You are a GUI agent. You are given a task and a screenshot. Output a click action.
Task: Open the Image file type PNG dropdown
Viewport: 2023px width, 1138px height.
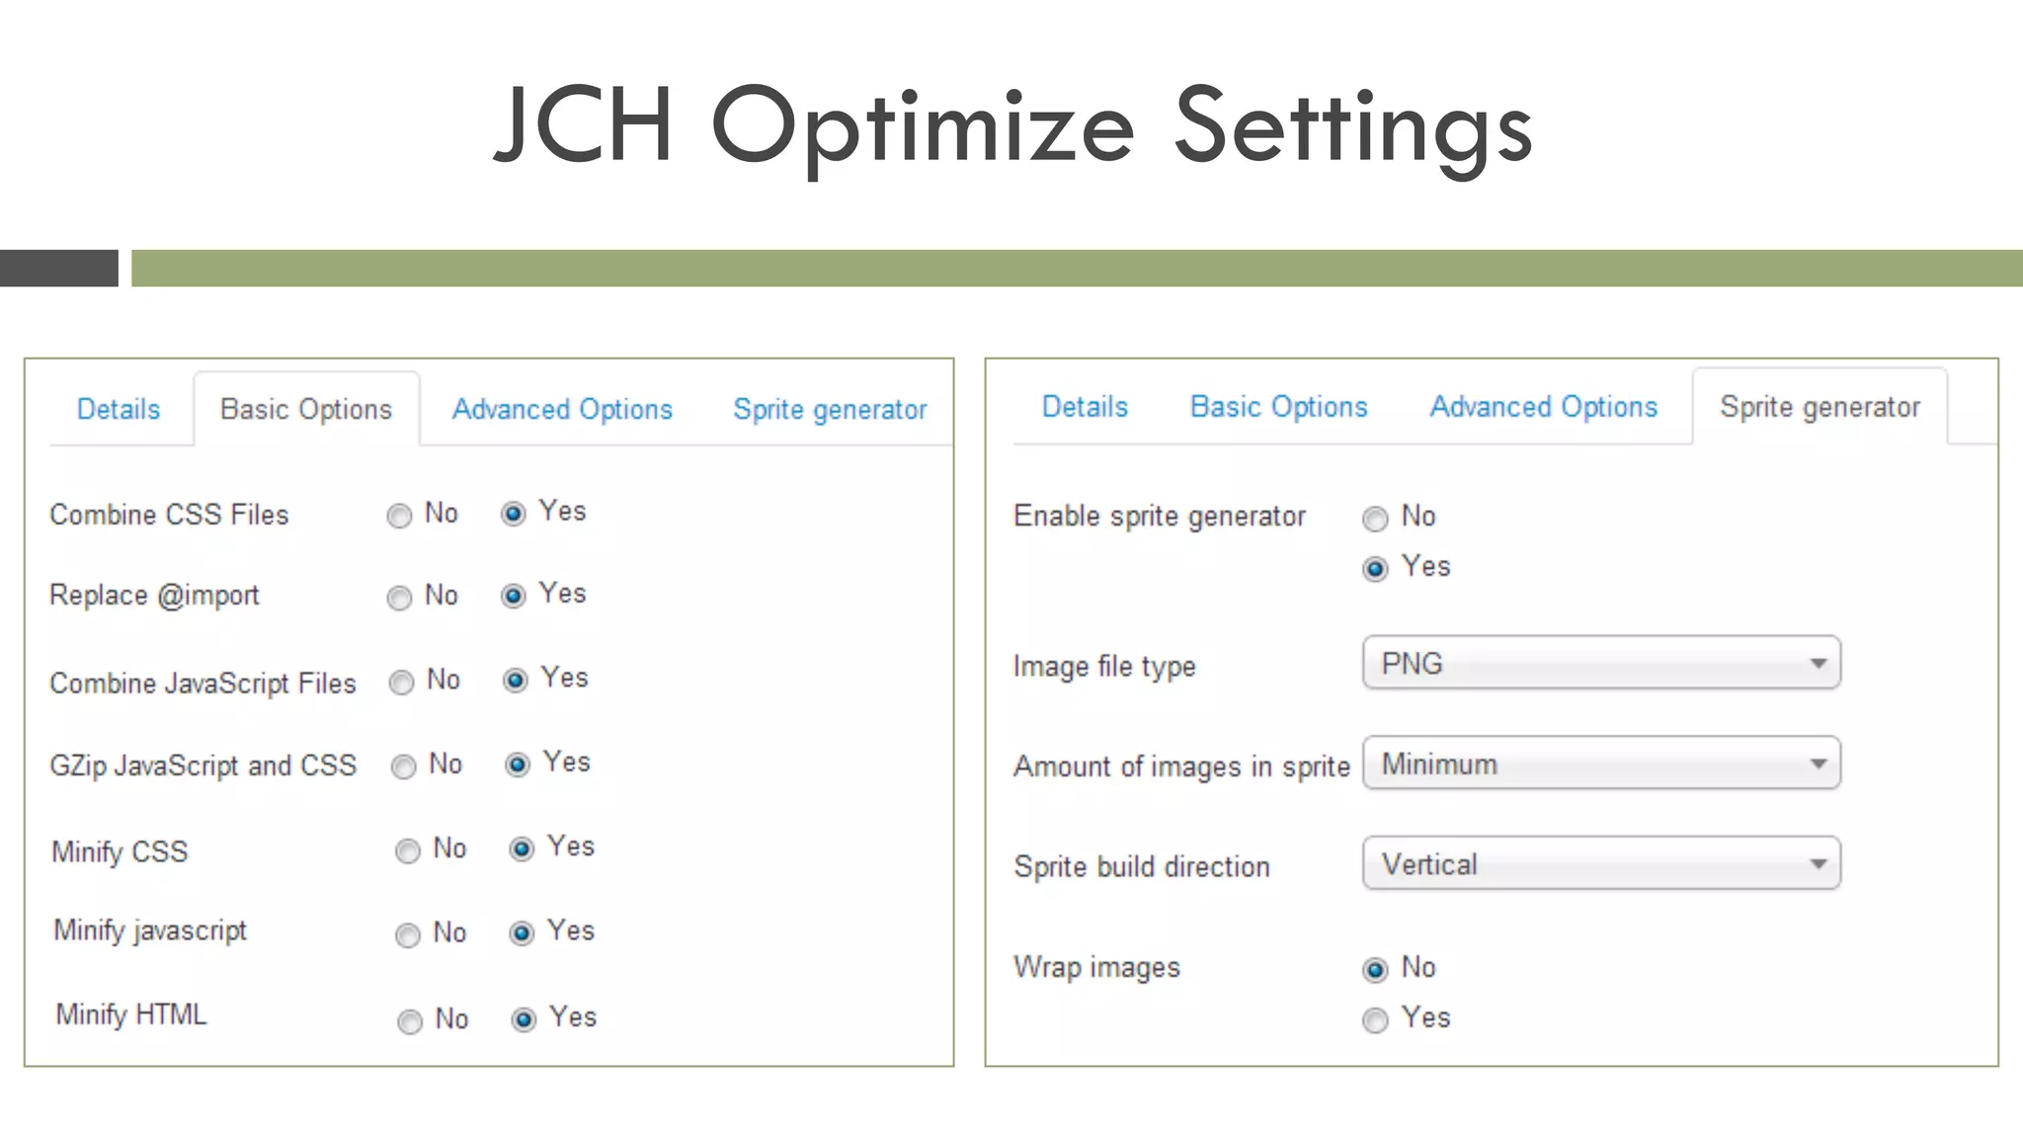1601,663
